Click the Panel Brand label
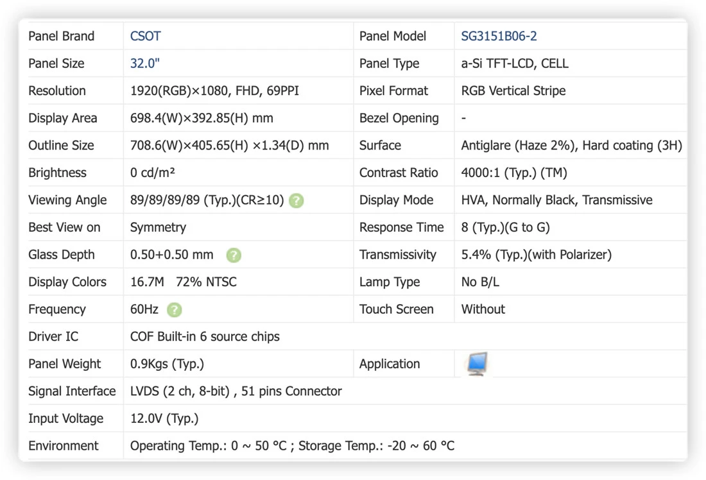 (x=61, y=36)
